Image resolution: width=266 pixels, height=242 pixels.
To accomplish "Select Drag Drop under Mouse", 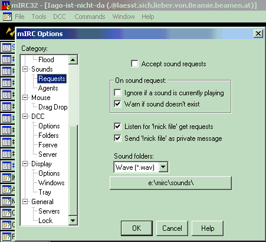I will 53,107.
